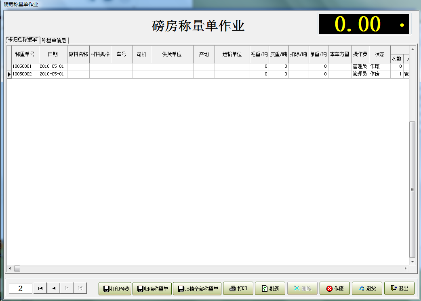
Task: Click the last record navigation icon
Action: point(80,288)
